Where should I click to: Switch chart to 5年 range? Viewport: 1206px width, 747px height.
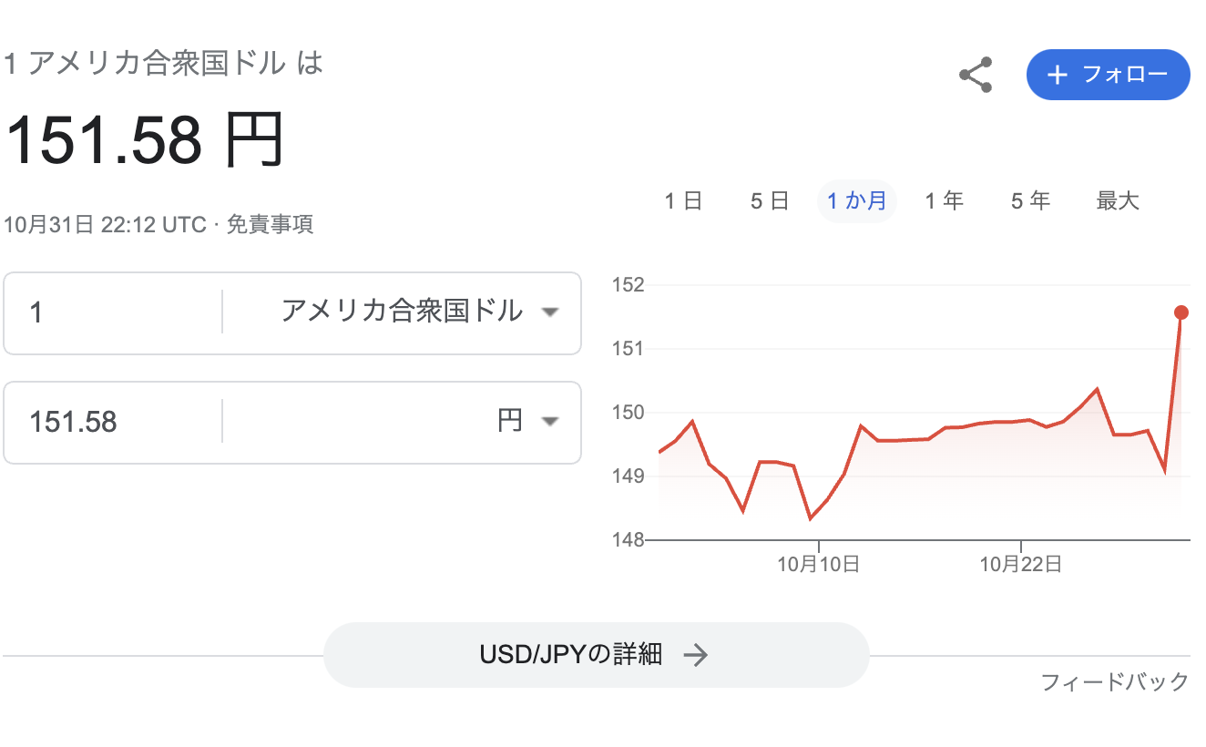click(1030, 201)
